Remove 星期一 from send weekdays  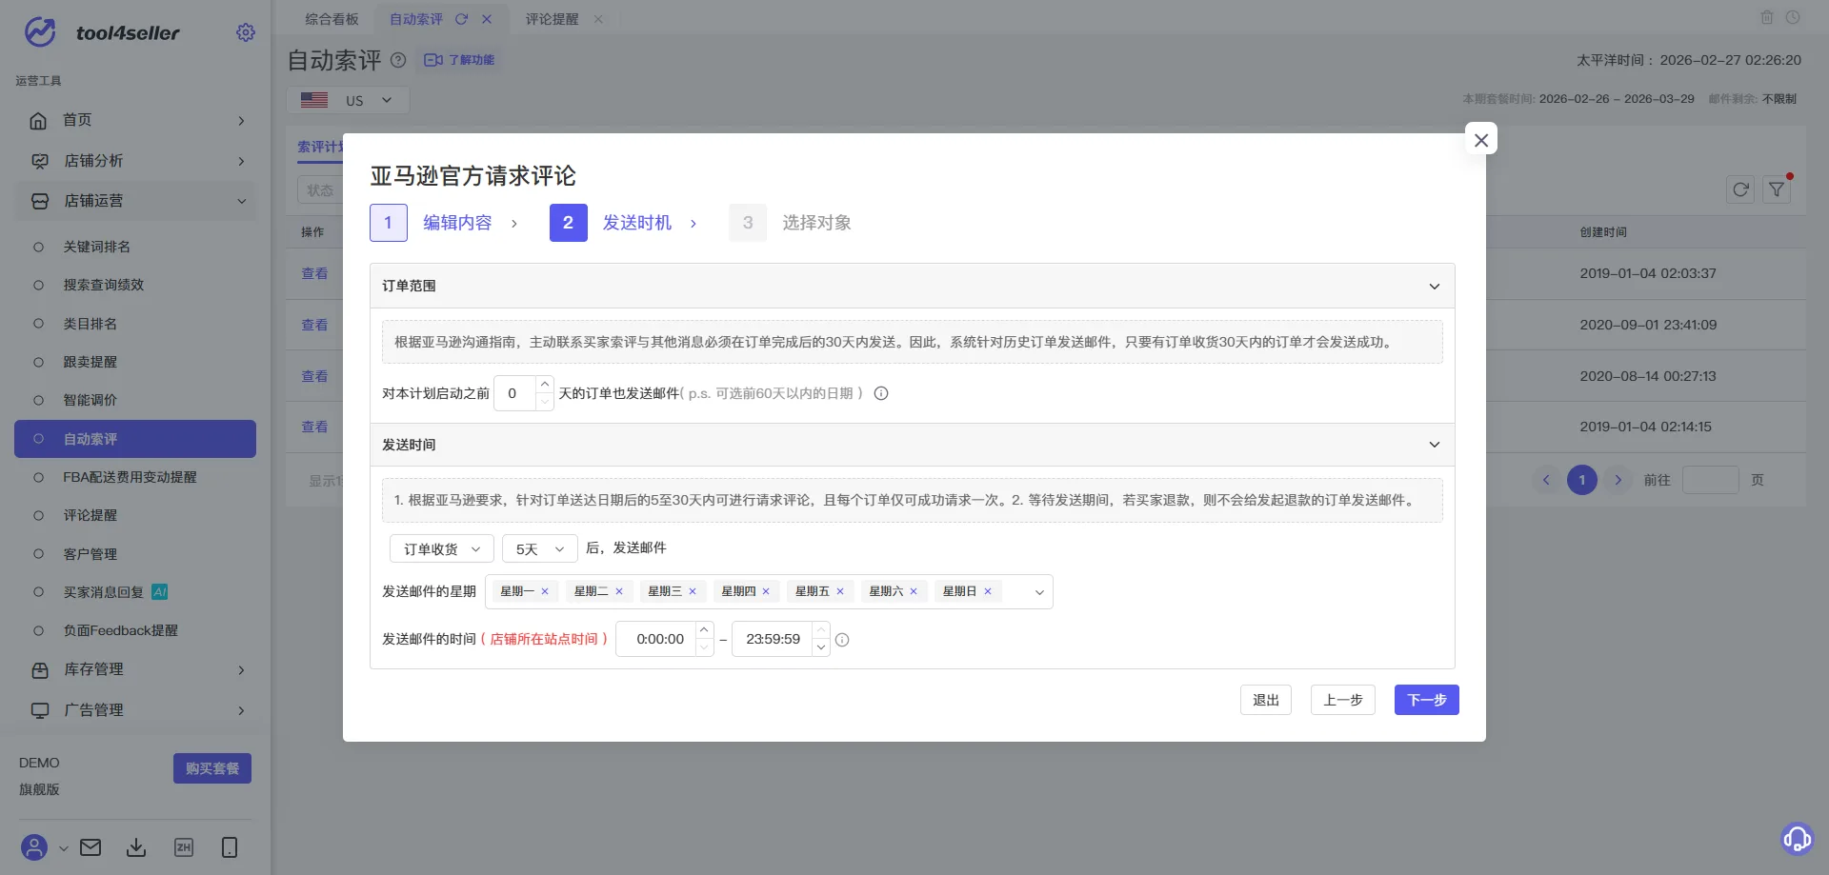click(545, 591)
